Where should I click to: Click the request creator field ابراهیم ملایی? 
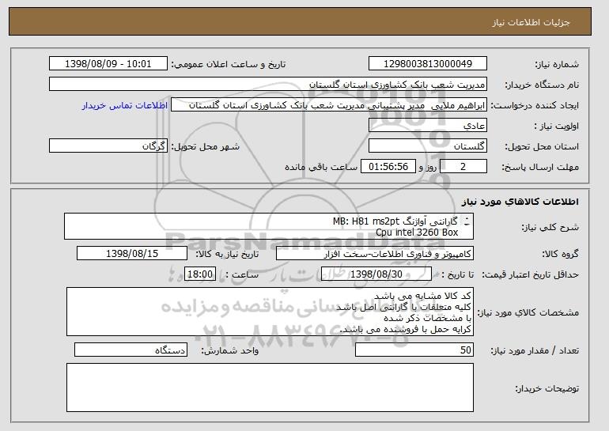pos(329,105)
